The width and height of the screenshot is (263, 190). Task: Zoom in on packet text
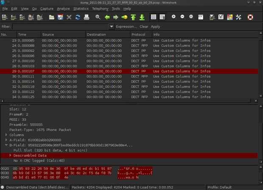click(x=173, y=17)
